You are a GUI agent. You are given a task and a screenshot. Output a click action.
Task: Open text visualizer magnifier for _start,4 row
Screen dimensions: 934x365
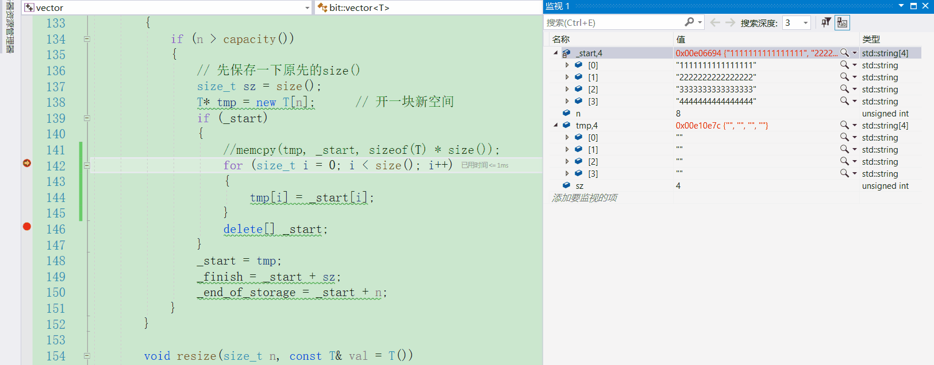click(x=844, y=53)
